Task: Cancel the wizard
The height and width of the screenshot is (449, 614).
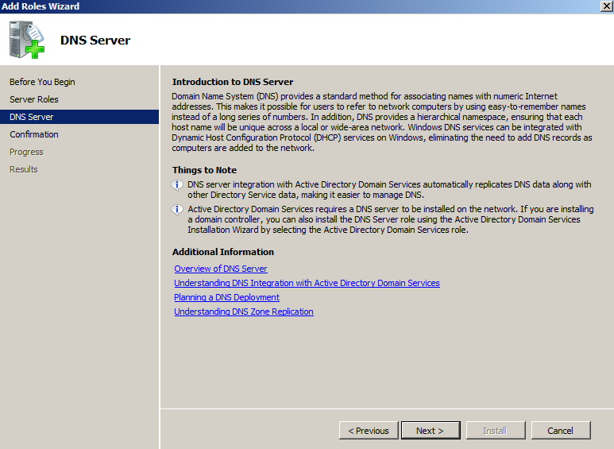Action: pyautogui.click(x=560, y=431)
